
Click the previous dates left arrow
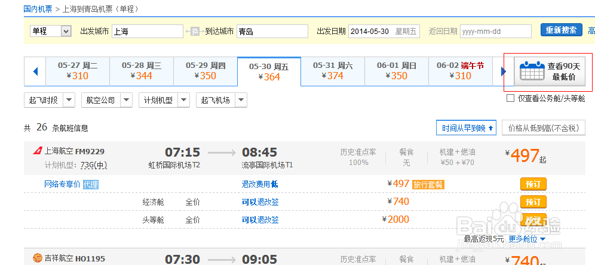(35, 71)
